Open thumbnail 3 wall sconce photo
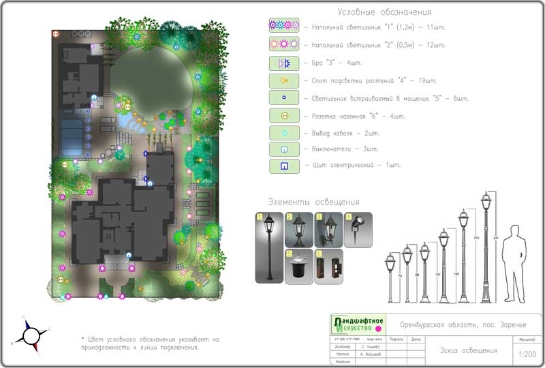The height and width of the screenshot is (368, 545). pyautogui.click(x=328, y=230)
